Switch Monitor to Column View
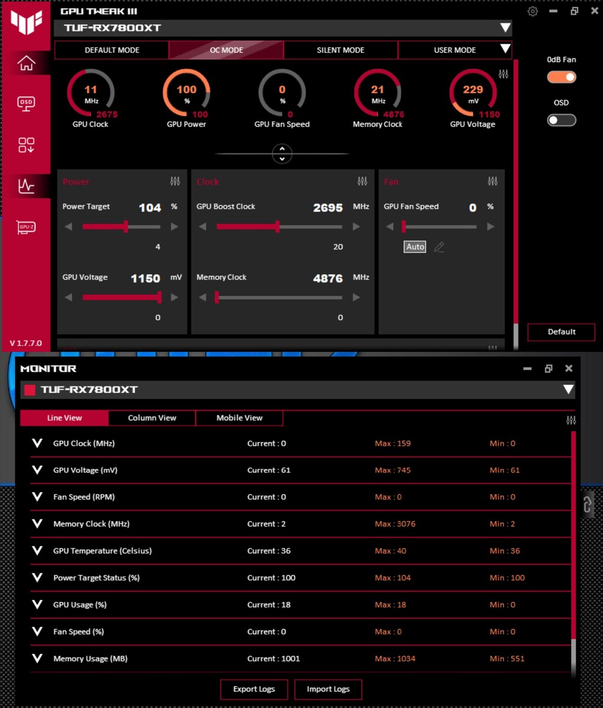Screen dimensions: 603x708 pos(152,418)
